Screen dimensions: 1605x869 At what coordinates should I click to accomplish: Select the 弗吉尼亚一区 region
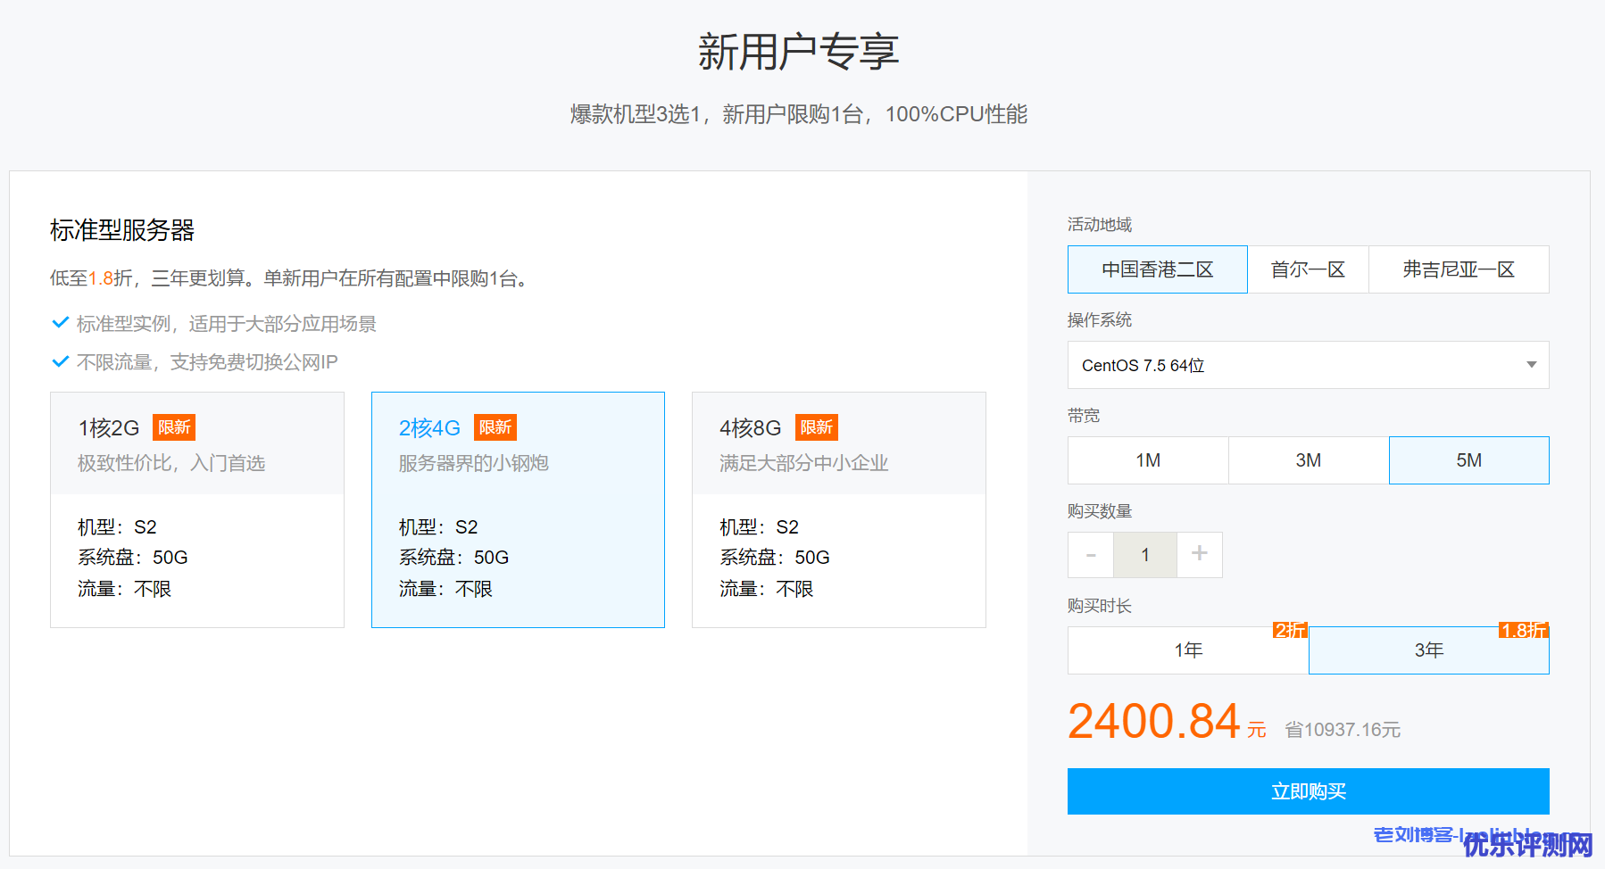tap(1459, 269)
